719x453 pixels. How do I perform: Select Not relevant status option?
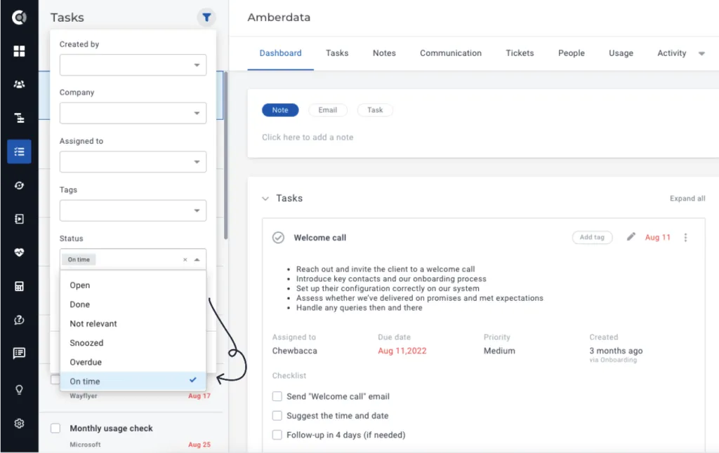click(133, 323)
